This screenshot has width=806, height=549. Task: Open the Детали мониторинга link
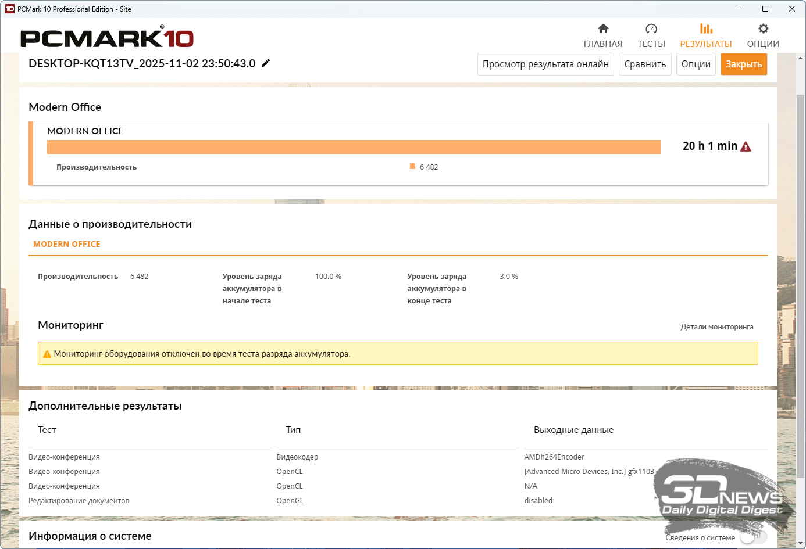pos(716,327)
